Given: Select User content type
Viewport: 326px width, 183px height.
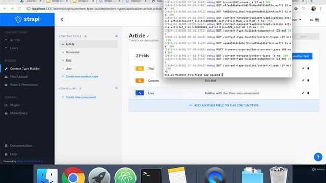Looking at the screenshot, I should pyautogui.click(x=68, y=69).
